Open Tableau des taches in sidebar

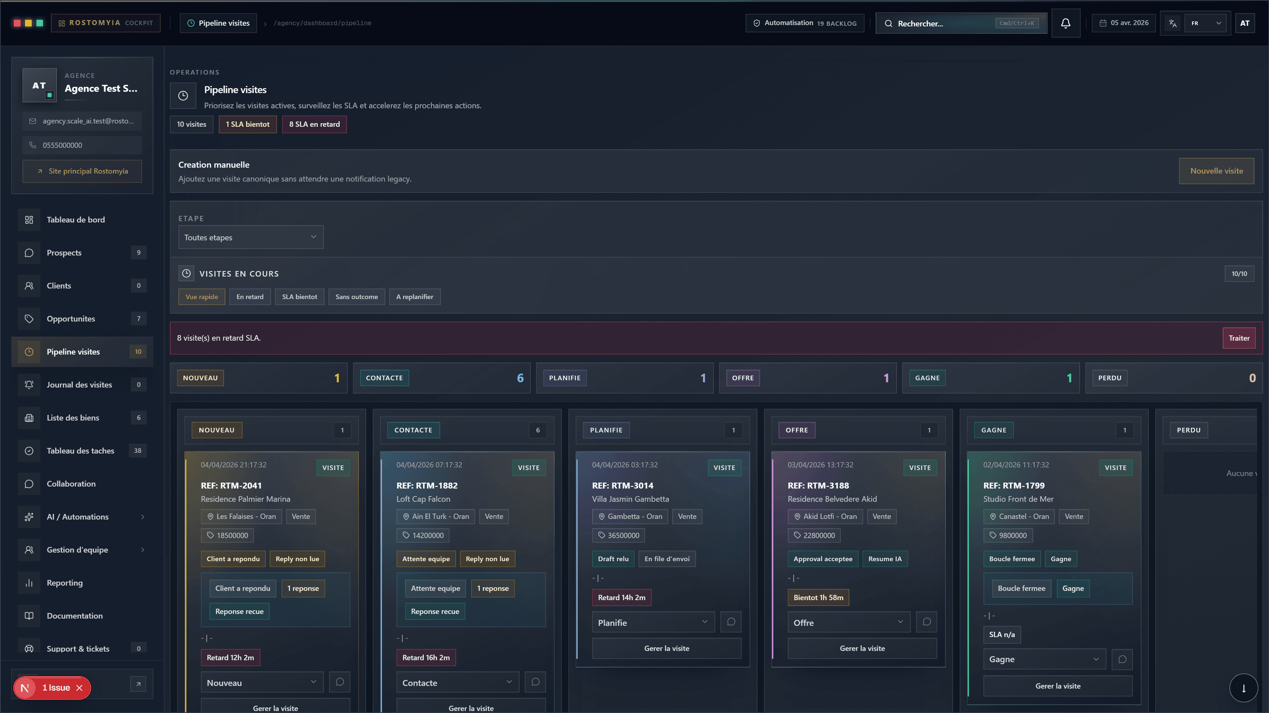pos(82,451)
